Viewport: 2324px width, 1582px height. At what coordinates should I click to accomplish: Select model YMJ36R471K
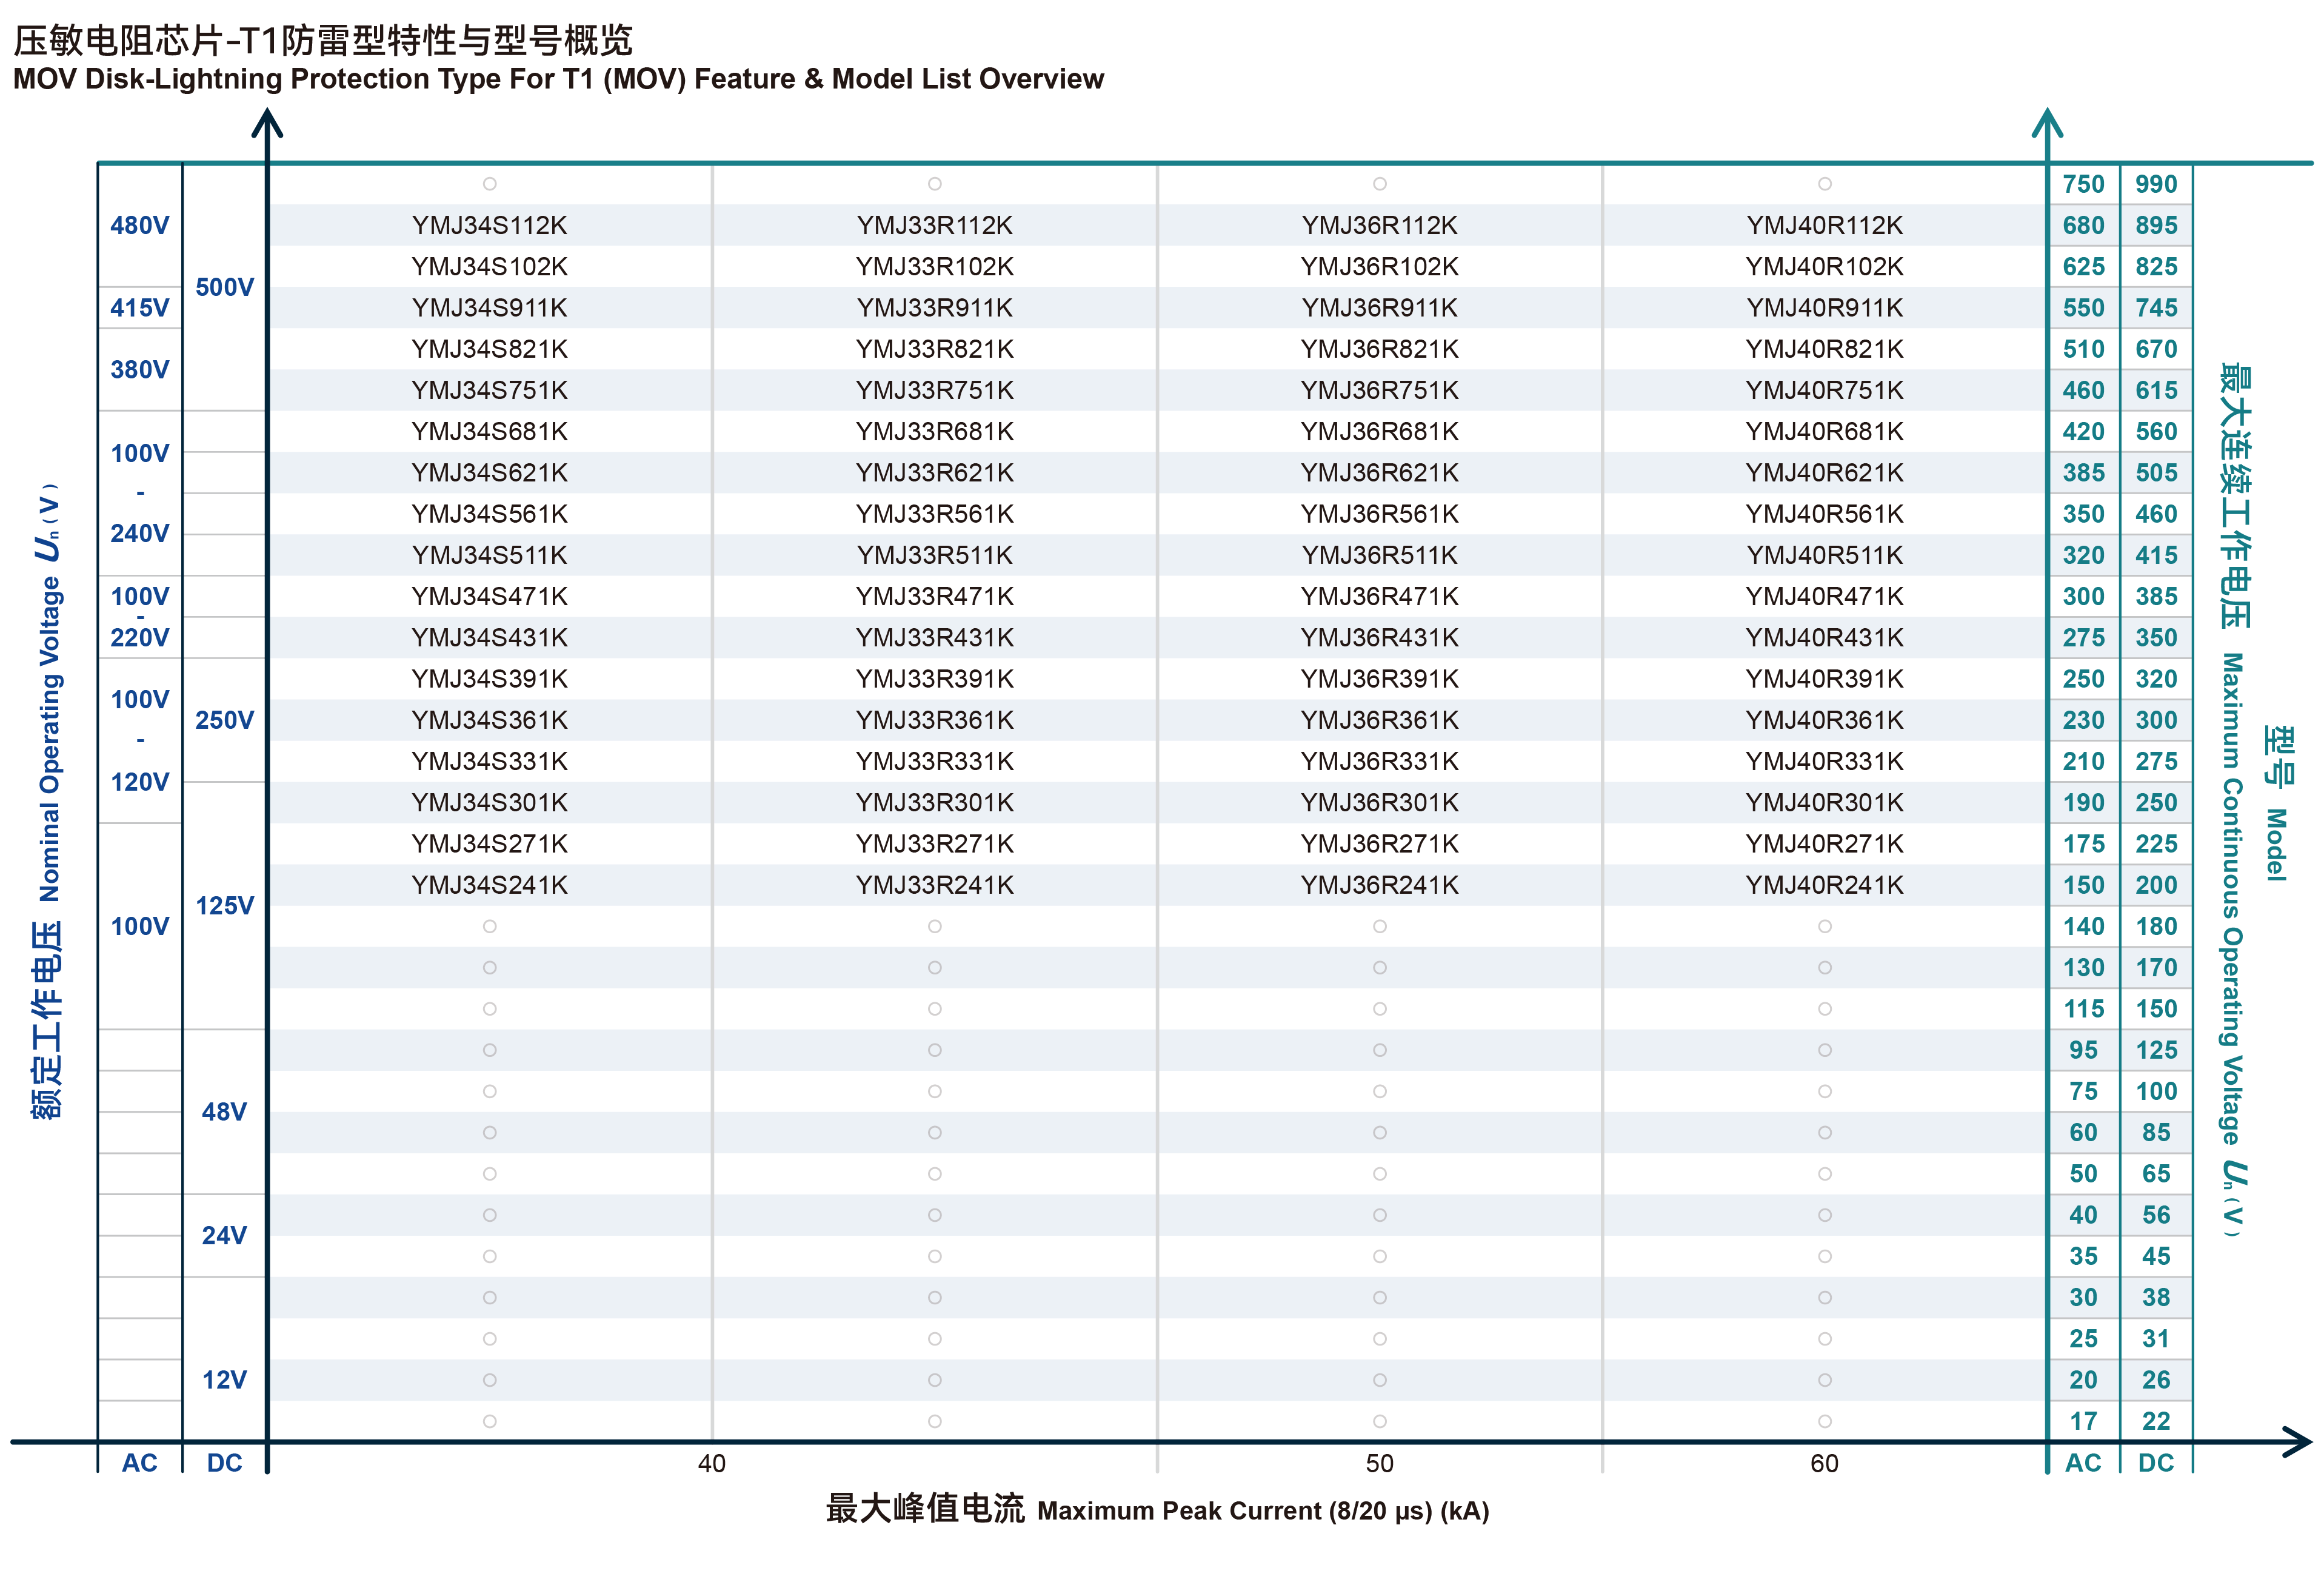(x=1379, y=597)
